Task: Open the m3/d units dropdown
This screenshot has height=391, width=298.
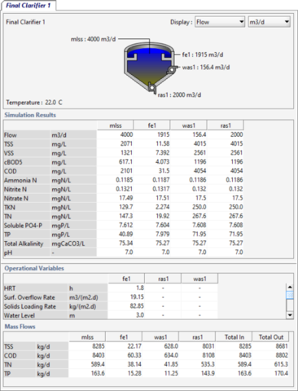Action: point(269,22)
